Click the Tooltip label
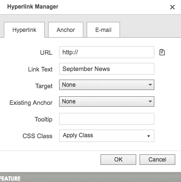The image size is (181, 182). point(43,119)
